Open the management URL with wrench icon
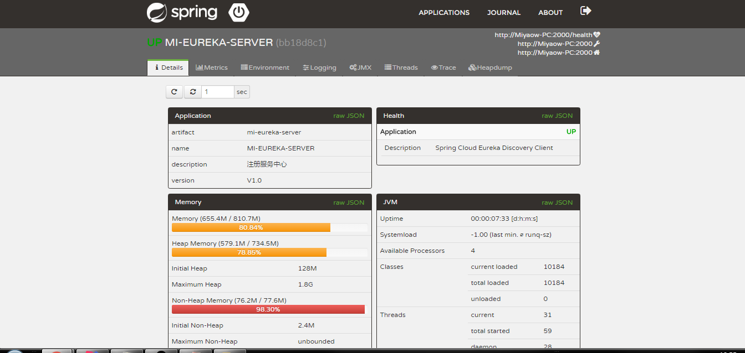 coord(559,44)
